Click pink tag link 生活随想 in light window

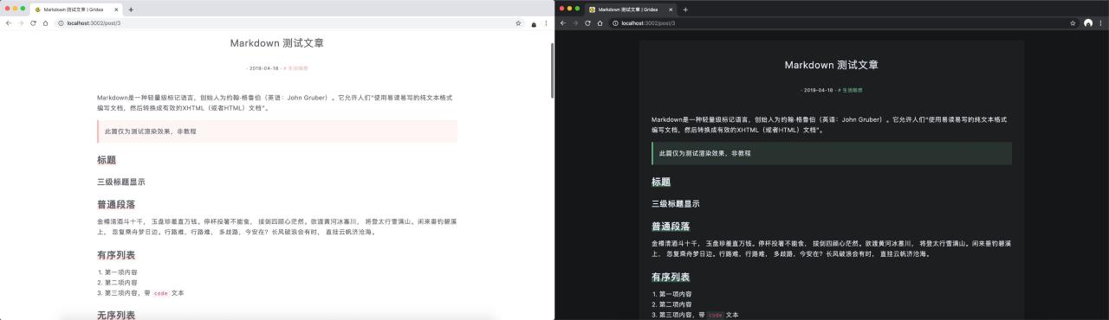coord(295,67)
